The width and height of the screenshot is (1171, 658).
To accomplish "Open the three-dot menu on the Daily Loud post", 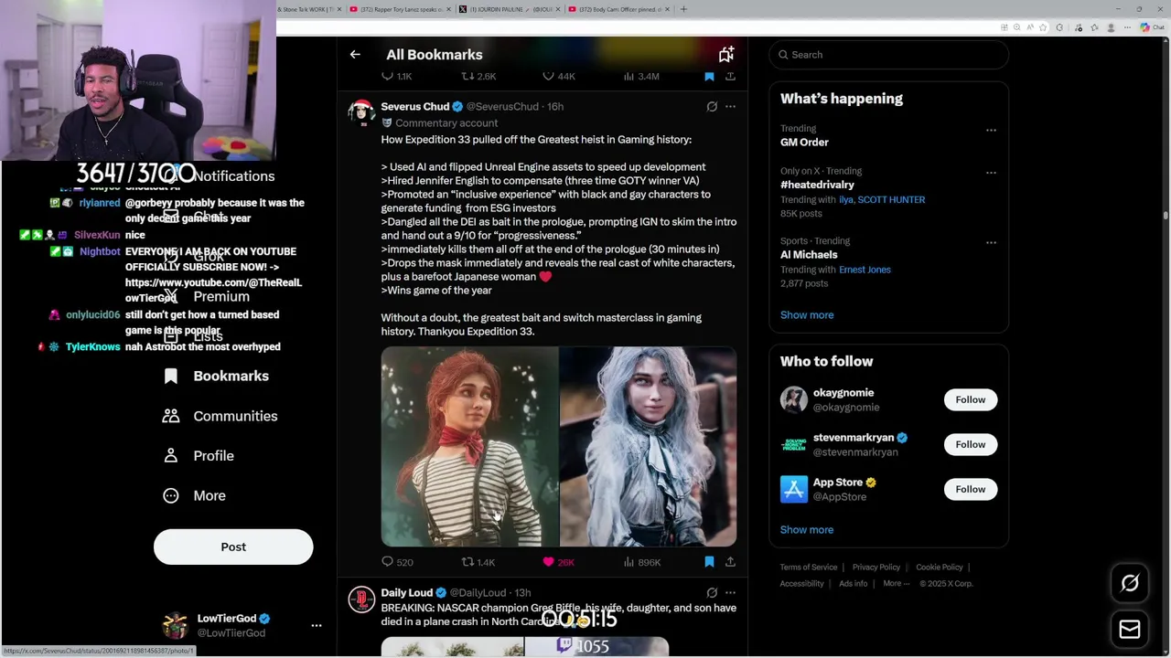I will (x=730, y=593).
